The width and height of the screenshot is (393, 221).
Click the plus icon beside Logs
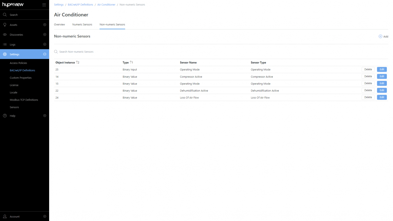coord(45,44)
